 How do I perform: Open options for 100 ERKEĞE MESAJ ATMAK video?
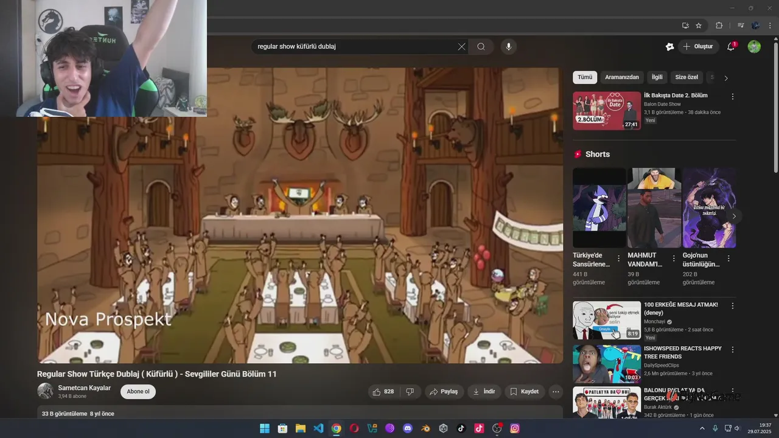click(x=733, y=306)
